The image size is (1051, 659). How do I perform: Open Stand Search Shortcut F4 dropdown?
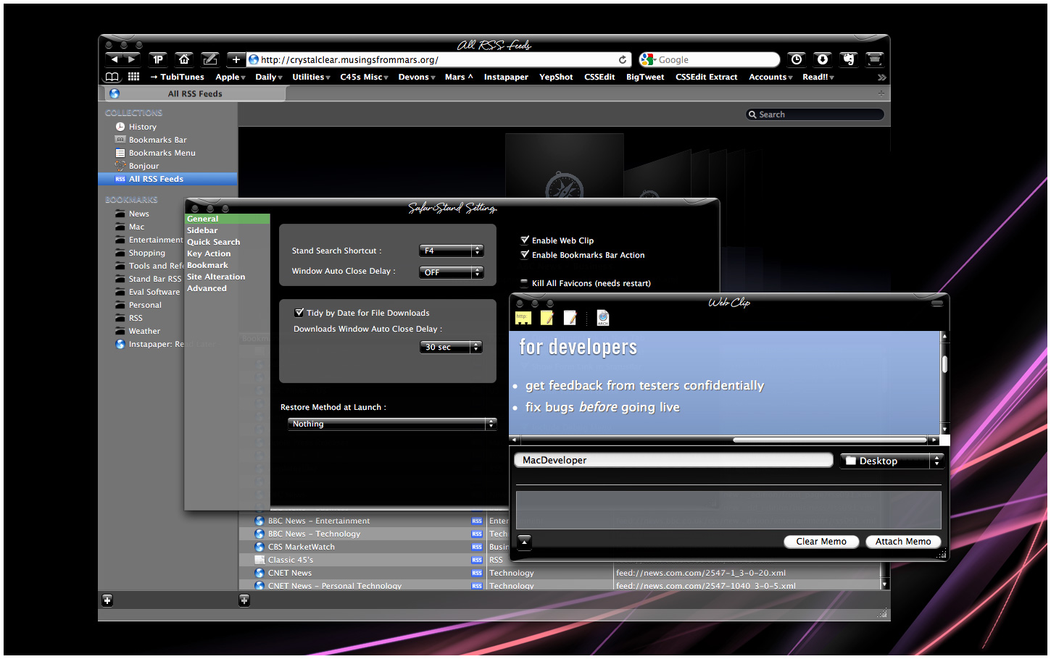(451, 251)
